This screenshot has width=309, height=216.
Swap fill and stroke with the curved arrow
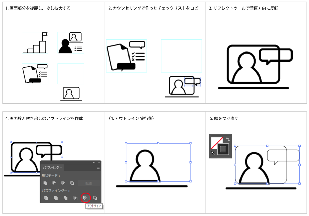point(228,139)
